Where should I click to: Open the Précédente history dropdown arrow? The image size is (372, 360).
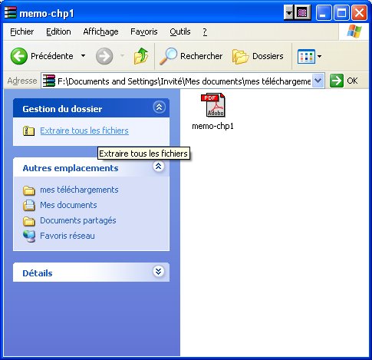tap(83, 56)
